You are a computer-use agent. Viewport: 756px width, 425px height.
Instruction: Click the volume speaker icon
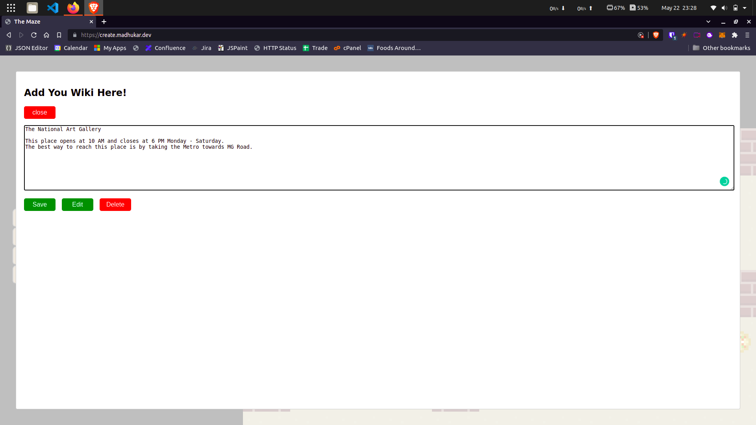point(724,8)
